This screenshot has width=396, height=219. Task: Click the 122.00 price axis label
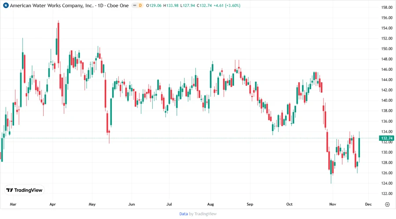387,194
